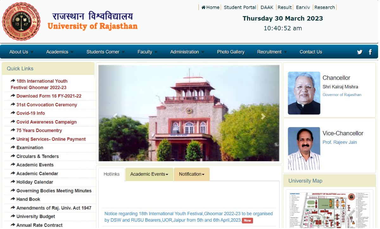Image resolution: width=380 pixels, height=229 pixels.
Task: Click the arrow icon beside Download Form 16
Action: (13, 96)
